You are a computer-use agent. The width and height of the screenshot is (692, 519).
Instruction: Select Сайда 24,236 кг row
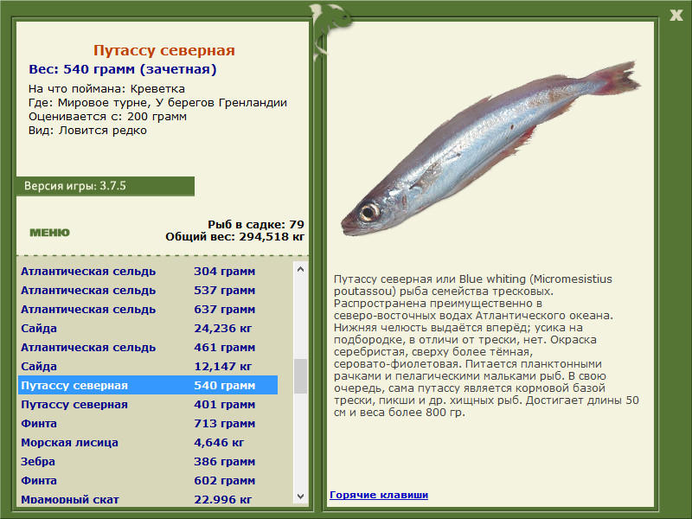pyautogui.click(x=148, y=329)
